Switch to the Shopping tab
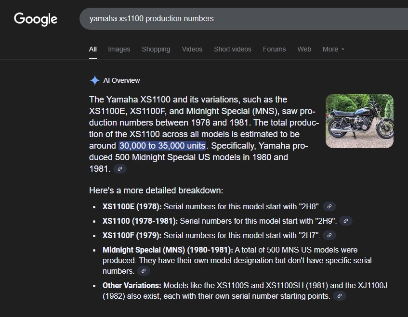408x317 pixels. [156, 49]
